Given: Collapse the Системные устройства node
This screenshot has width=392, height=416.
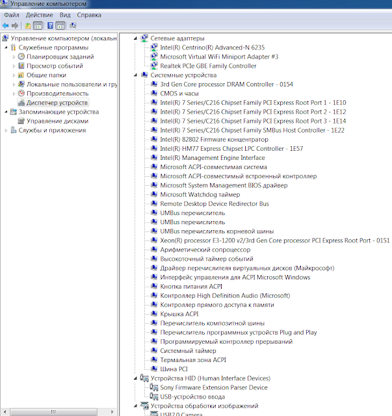Looking at the screenshot, I should click(x=136, y=75).
